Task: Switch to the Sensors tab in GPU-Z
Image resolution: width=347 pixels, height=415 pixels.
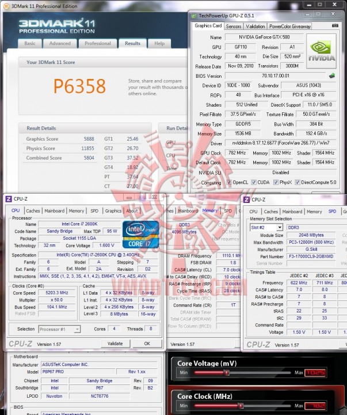Action: [x=234, y=27]
